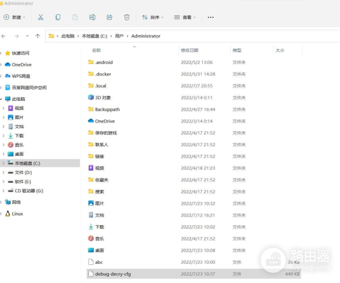Select the 桌面 icon in file list

[x=91, y=250]
